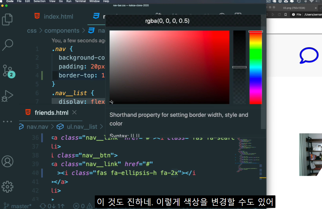322x209 pixels.
Task: Open the Edit menu
Action: [x=28, y=1]
